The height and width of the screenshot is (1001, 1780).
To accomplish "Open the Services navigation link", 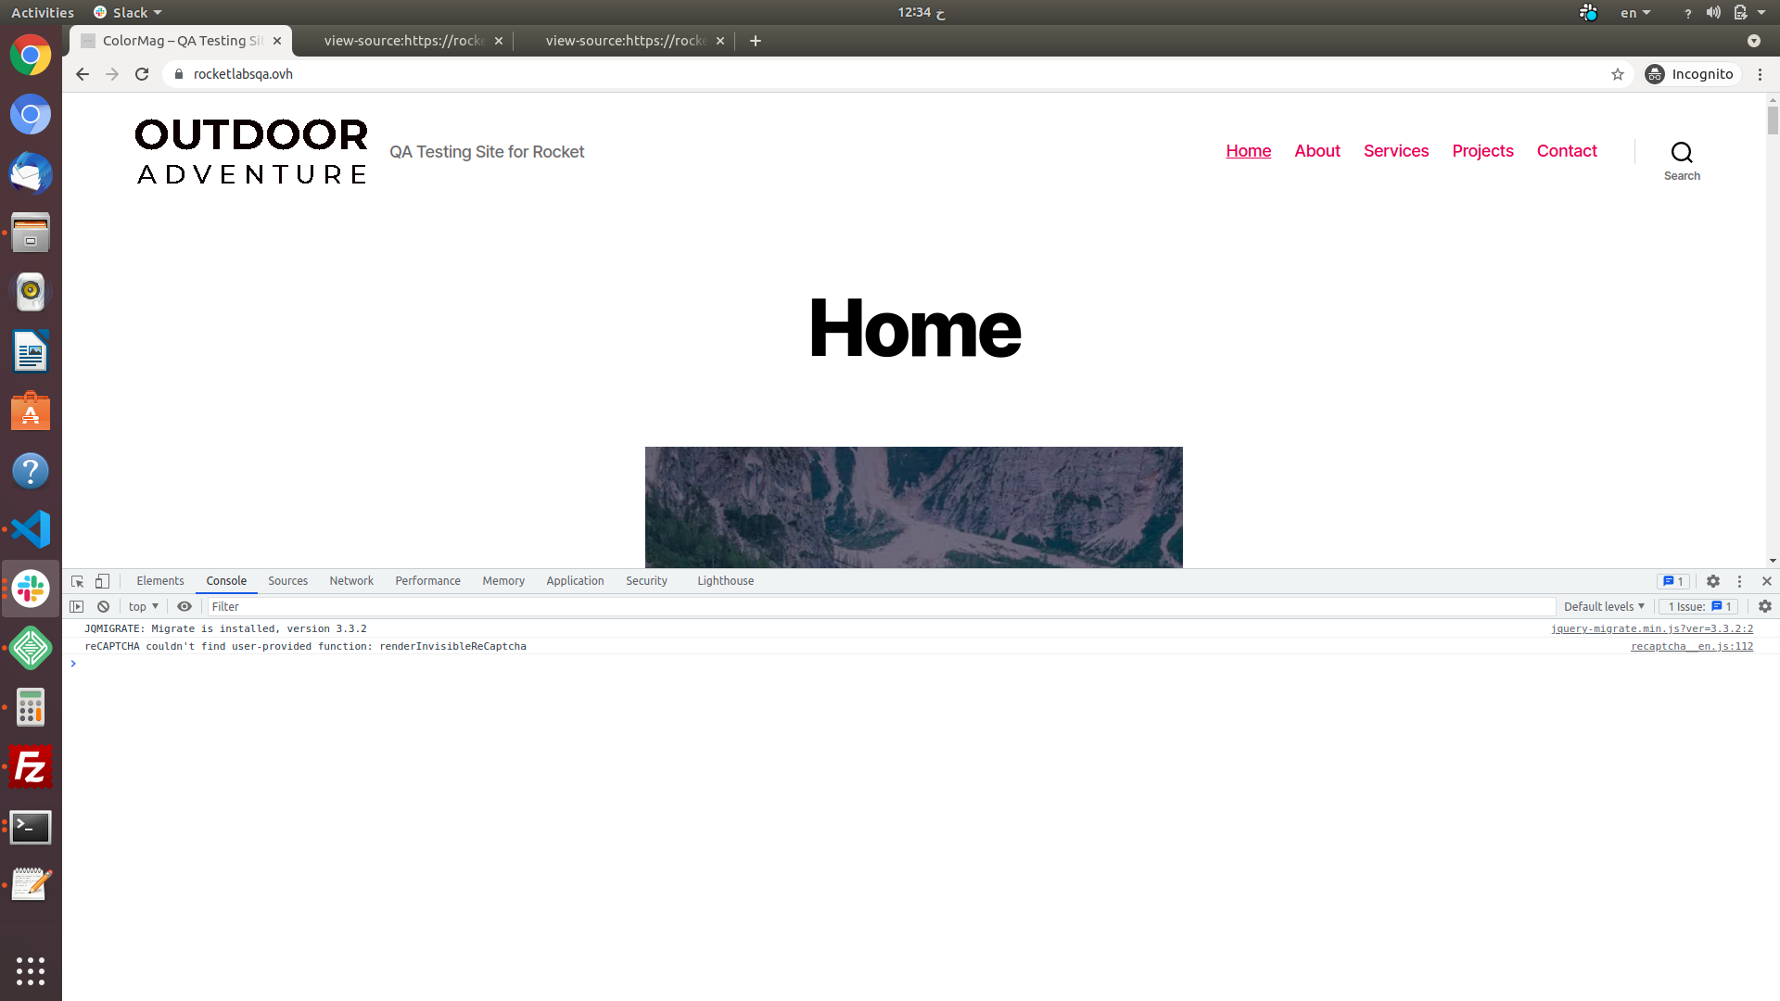I will [1395, 151].
